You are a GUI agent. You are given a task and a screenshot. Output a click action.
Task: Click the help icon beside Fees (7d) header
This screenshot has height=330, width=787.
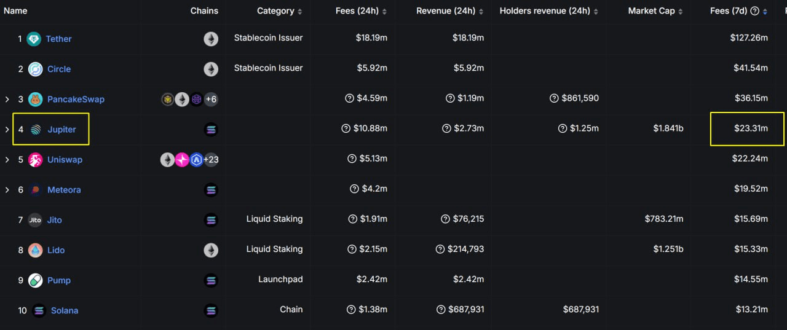coord(755,11)
